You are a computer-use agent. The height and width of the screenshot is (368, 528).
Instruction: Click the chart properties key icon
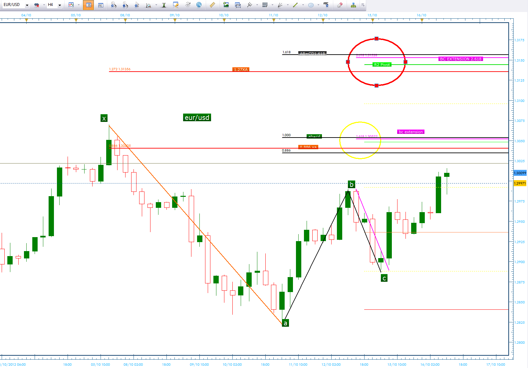pos(176,5)
